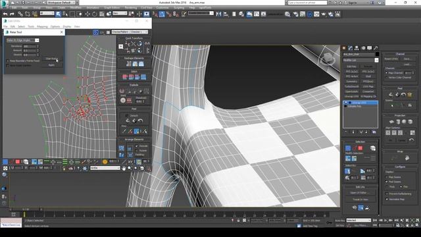Click the Redo arrow in main toolbar

pyautogui.click(x=12, y=14)
